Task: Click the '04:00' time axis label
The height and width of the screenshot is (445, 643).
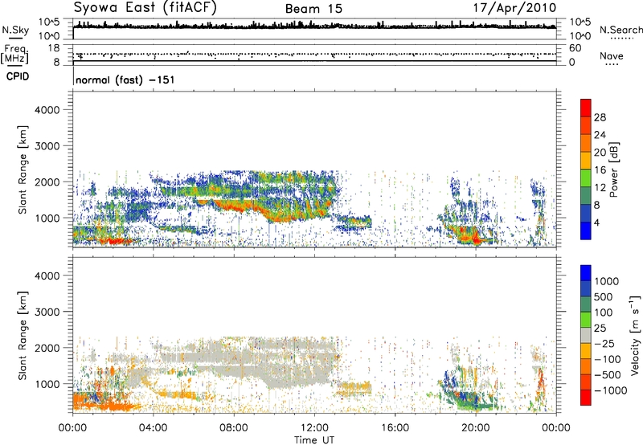Action: (153, 428)
